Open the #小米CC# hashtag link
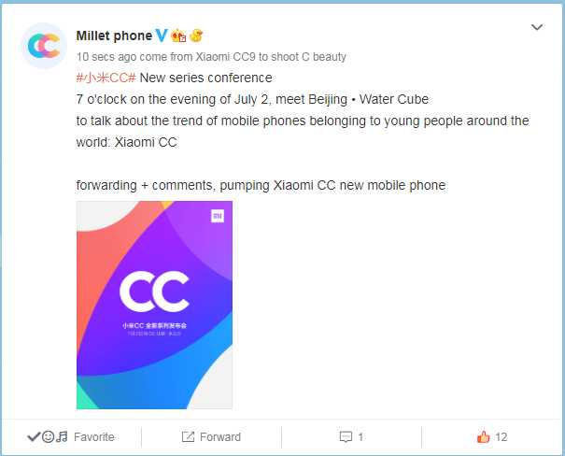The width and height of the screenshot is (565, 456). [106, 78]
